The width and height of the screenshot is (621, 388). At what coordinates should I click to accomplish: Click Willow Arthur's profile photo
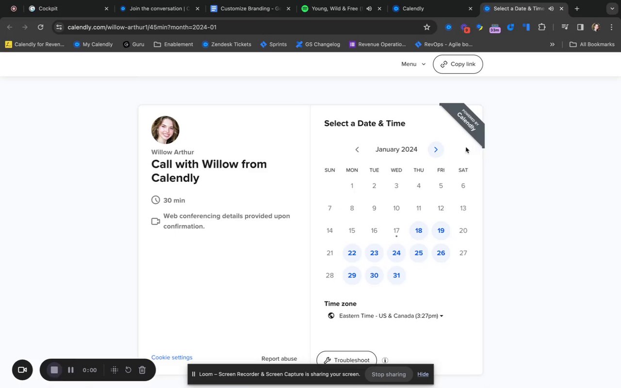(165, 130)
